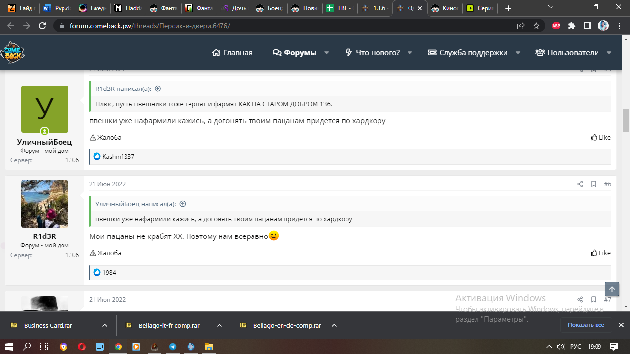Expand the Пользователи dropdown arrow
Screen dimensions: 630x354
(x=609, y=53)
